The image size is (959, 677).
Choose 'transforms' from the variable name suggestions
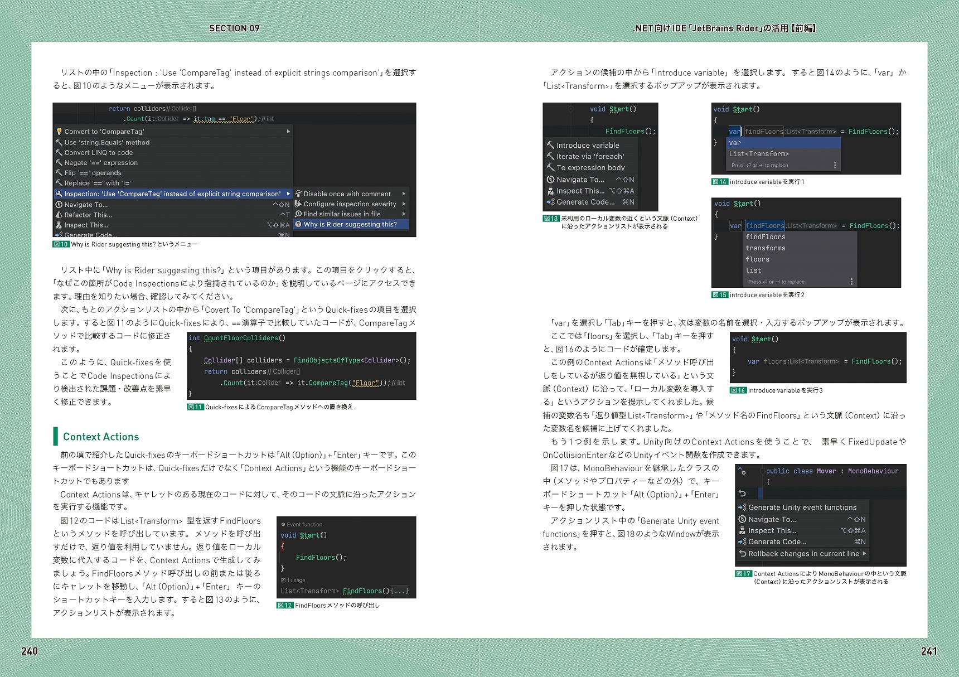coord(765,248)
